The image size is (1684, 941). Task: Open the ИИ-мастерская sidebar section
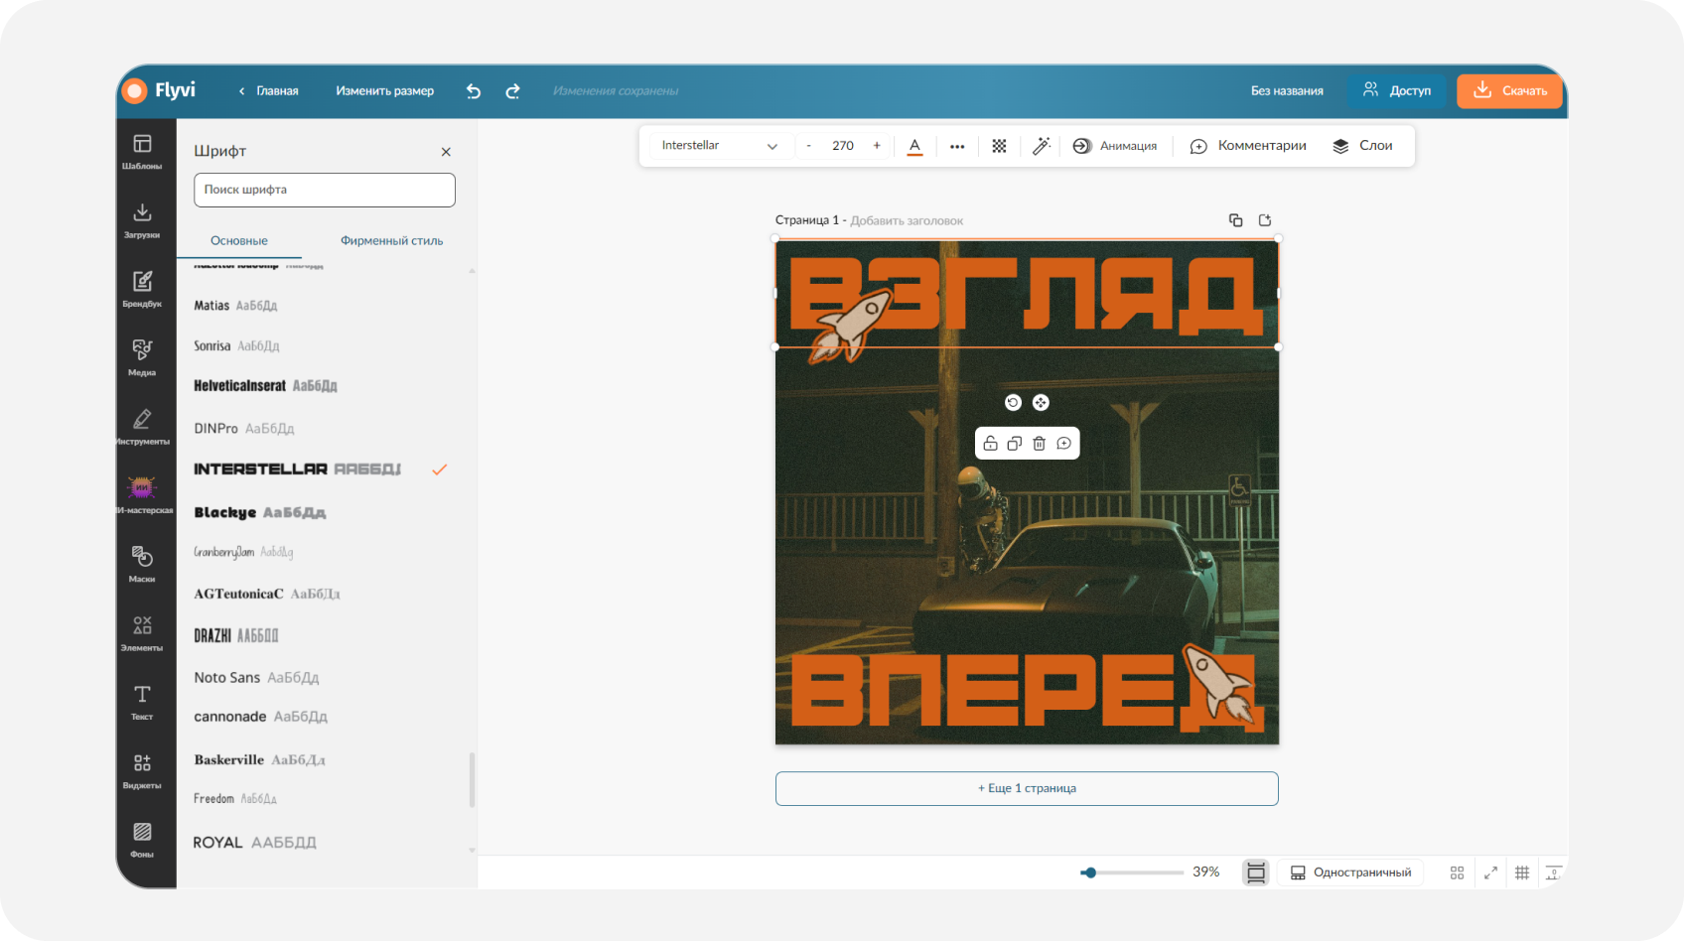pyautogui.click(x=142, y=495)
